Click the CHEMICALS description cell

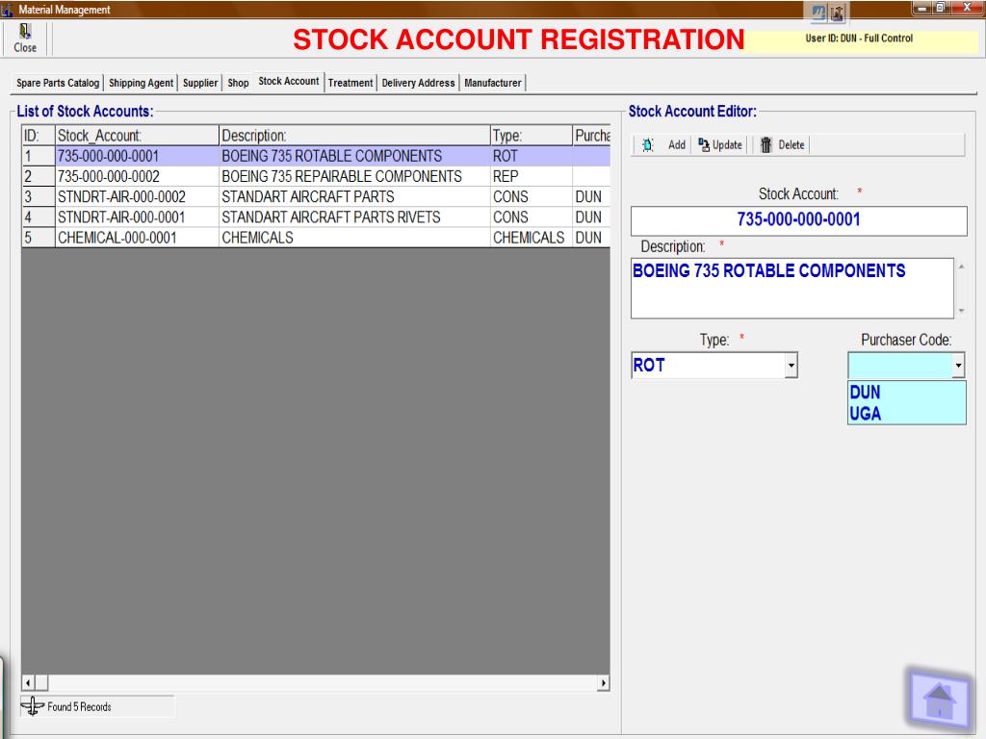[x=354, y=238]
